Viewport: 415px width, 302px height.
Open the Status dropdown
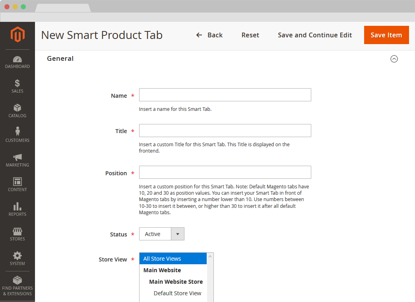point(162,234)
